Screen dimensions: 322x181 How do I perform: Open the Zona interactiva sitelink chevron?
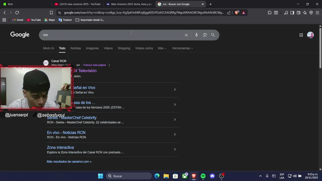(x=175, y=149)
